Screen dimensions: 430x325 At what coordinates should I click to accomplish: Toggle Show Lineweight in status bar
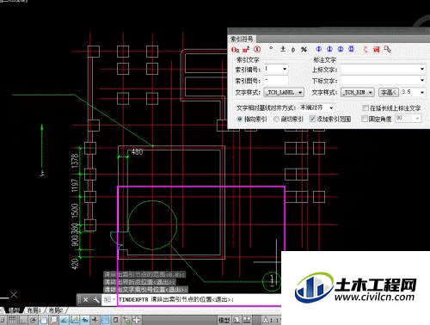pyautogui.click(x=95, y=320)
